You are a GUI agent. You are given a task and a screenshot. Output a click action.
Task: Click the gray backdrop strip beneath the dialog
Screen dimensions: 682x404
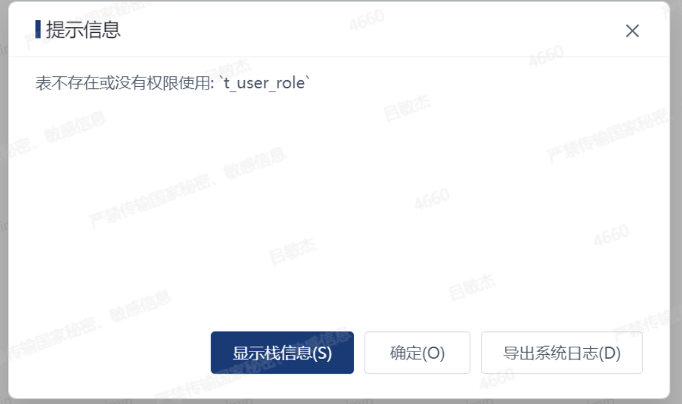339,401
